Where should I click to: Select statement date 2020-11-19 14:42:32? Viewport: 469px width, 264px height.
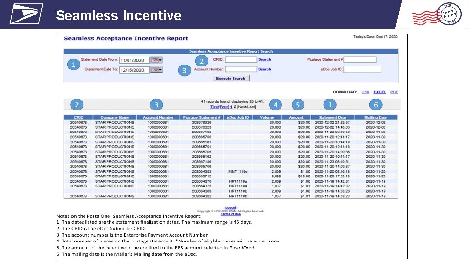click(x=332, y=186)
